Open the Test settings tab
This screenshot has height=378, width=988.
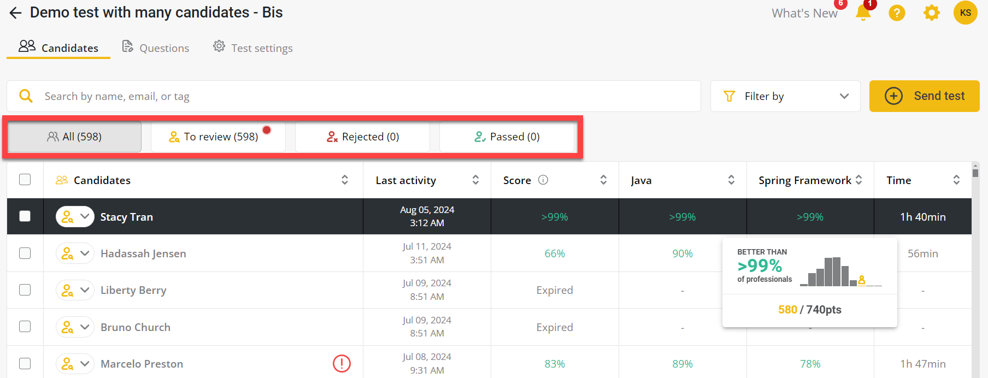click(253, 48)
